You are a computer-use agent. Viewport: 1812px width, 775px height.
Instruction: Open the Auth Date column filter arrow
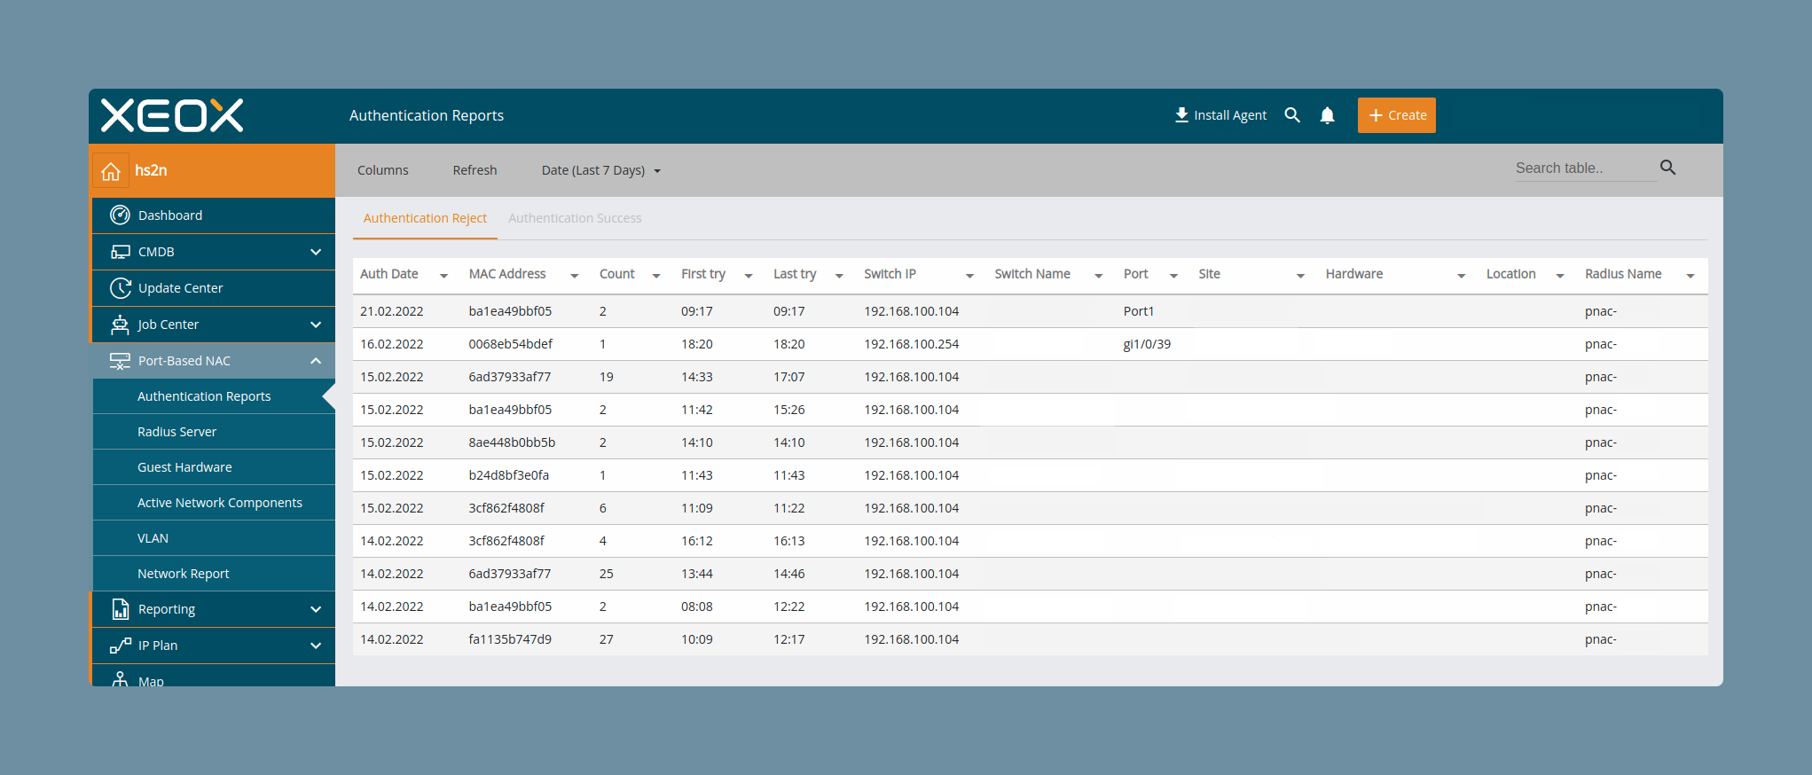click(x=443, y=276)
